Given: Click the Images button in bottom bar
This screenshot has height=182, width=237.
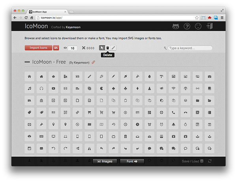Looking at the screenshot, I should [105, 161].
